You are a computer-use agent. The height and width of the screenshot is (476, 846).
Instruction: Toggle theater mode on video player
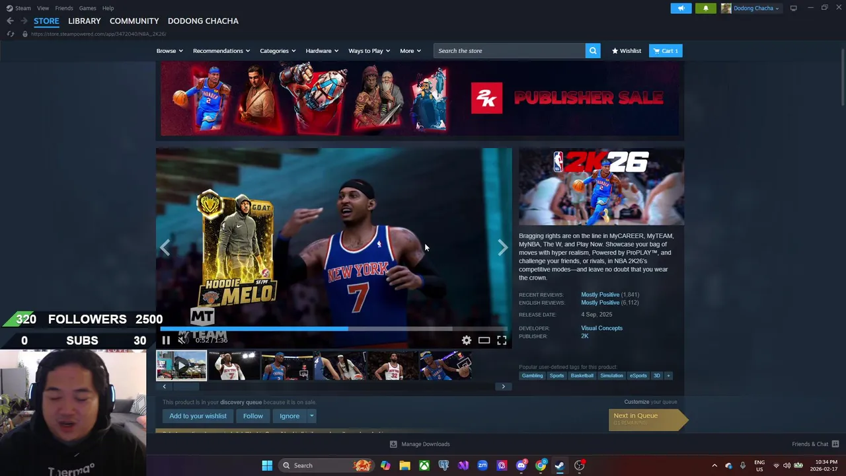pyautogui.click(x=484, y=340)
